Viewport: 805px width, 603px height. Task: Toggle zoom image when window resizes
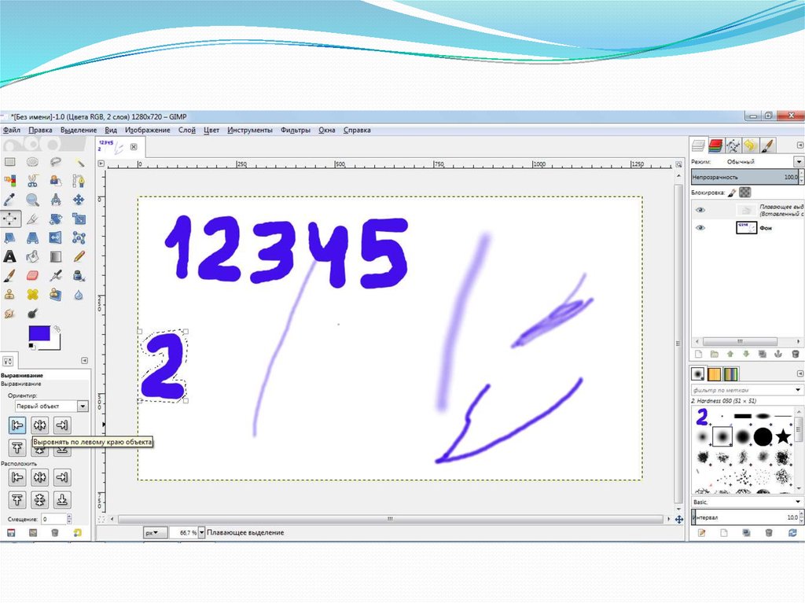click(678, 164)
